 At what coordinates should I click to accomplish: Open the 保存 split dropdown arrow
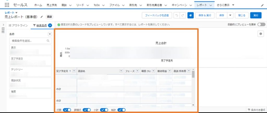pos(230,15)
